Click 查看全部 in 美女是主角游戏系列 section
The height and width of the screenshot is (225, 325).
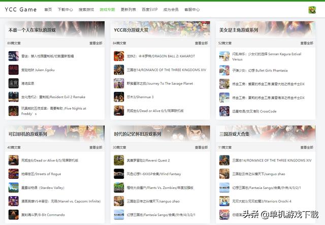pos(307,43)
